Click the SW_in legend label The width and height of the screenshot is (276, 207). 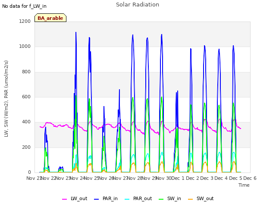(174, 198)
